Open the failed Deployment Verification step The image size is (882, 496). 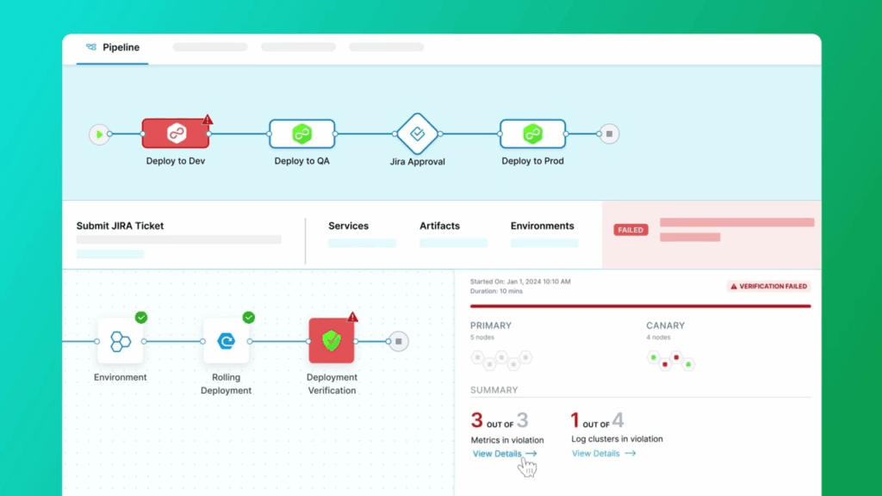point(332,341)
